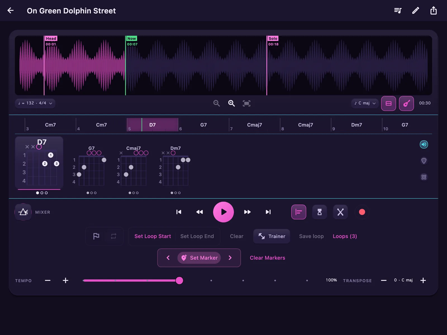Go back using the arrow icon
Screen dimensions: 447x335
[x=11, y=11]
